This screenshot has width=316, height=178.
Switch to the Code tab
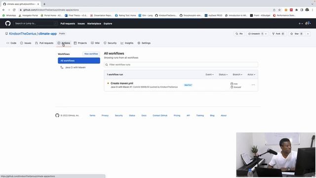pyautogui.click(x=11, y=43)
